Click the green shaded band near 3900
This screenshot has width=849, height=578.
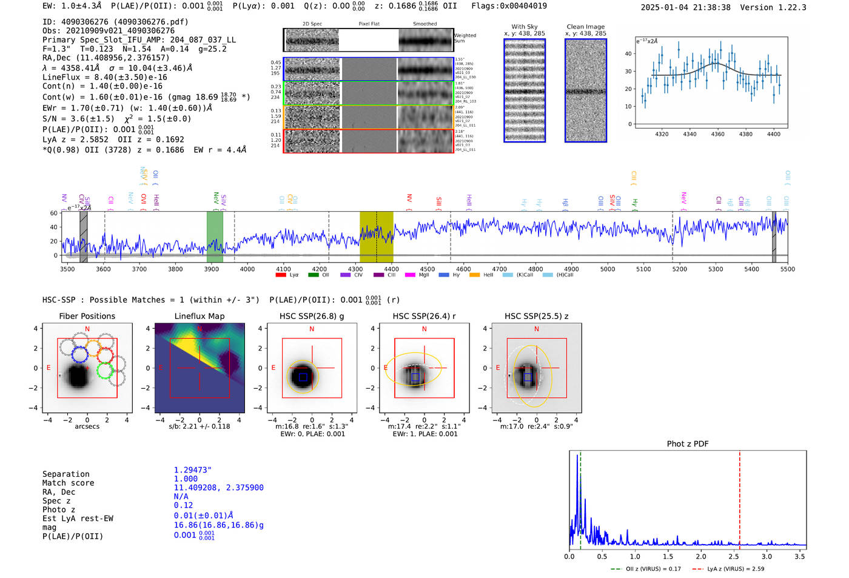[x=215, y=237]
